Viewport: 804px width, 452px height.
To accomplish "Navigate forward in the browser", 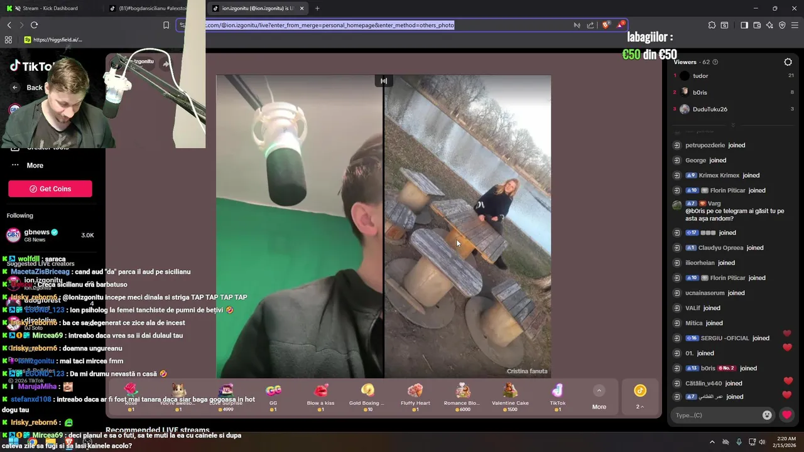I will (21, 25).
